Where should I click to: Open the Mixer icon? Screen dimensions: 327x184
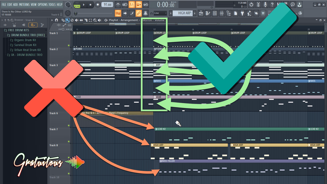point(222,13)
